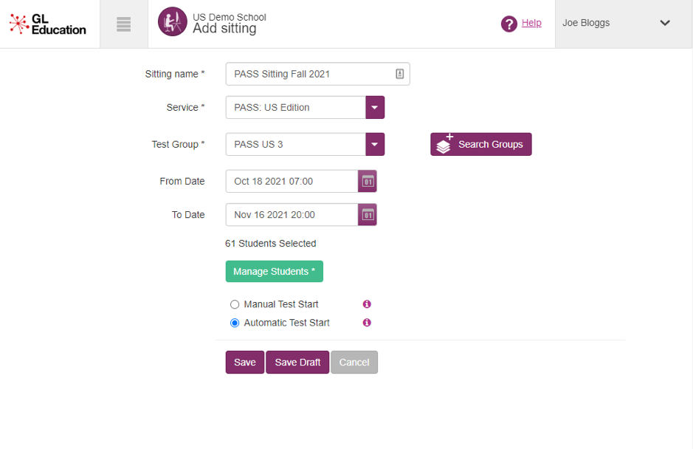Select the Automatic Test Start radio button

click(235, 323)
